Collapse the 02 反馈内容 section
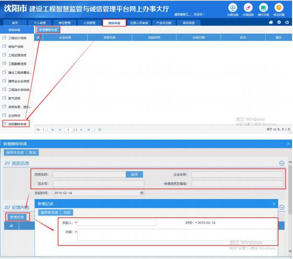This screenshot has height=259, width=293. click(x=282, y=208)
